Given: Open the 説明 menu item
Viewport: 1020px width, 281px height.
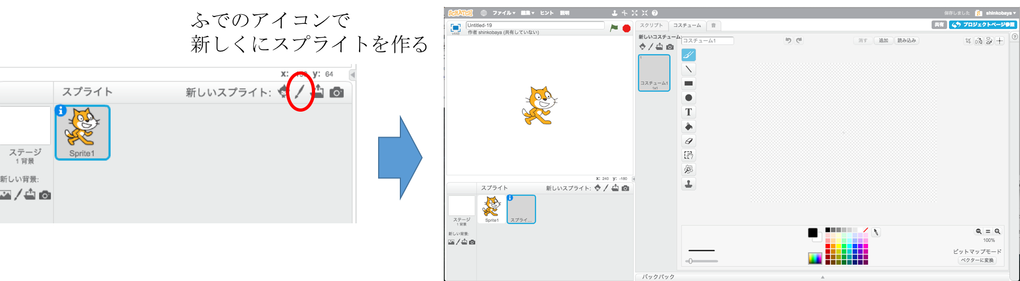Looking at the screenshot, I should click(565, 13).
